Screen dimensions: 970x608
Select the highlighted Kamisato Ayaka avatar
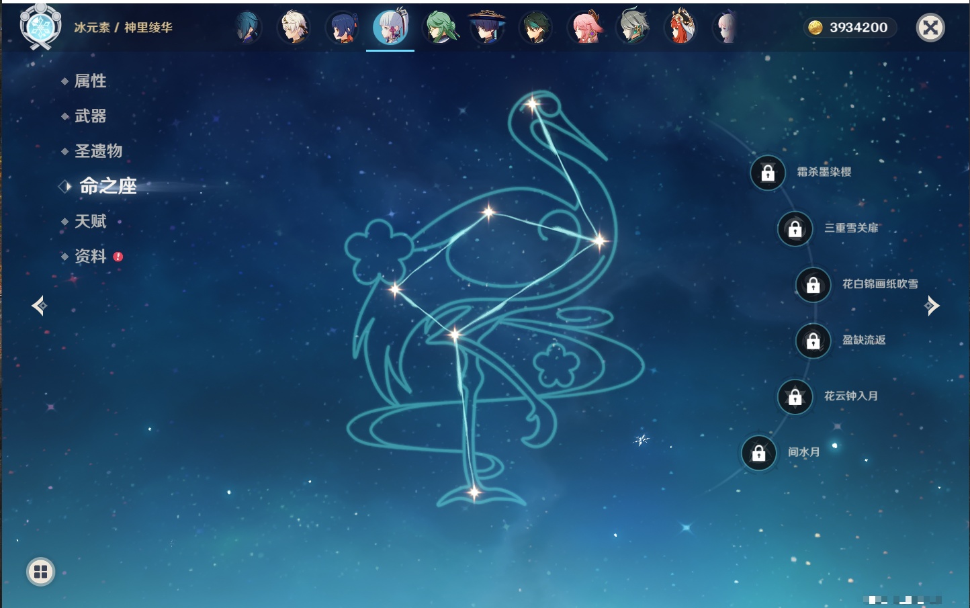click(390, 28)
